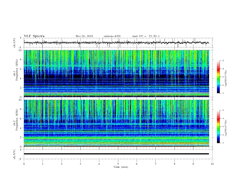Click the "3" tick label on the time axis
Screen dimensions: 239x184
pyautogui.click(x=80, y=164)
